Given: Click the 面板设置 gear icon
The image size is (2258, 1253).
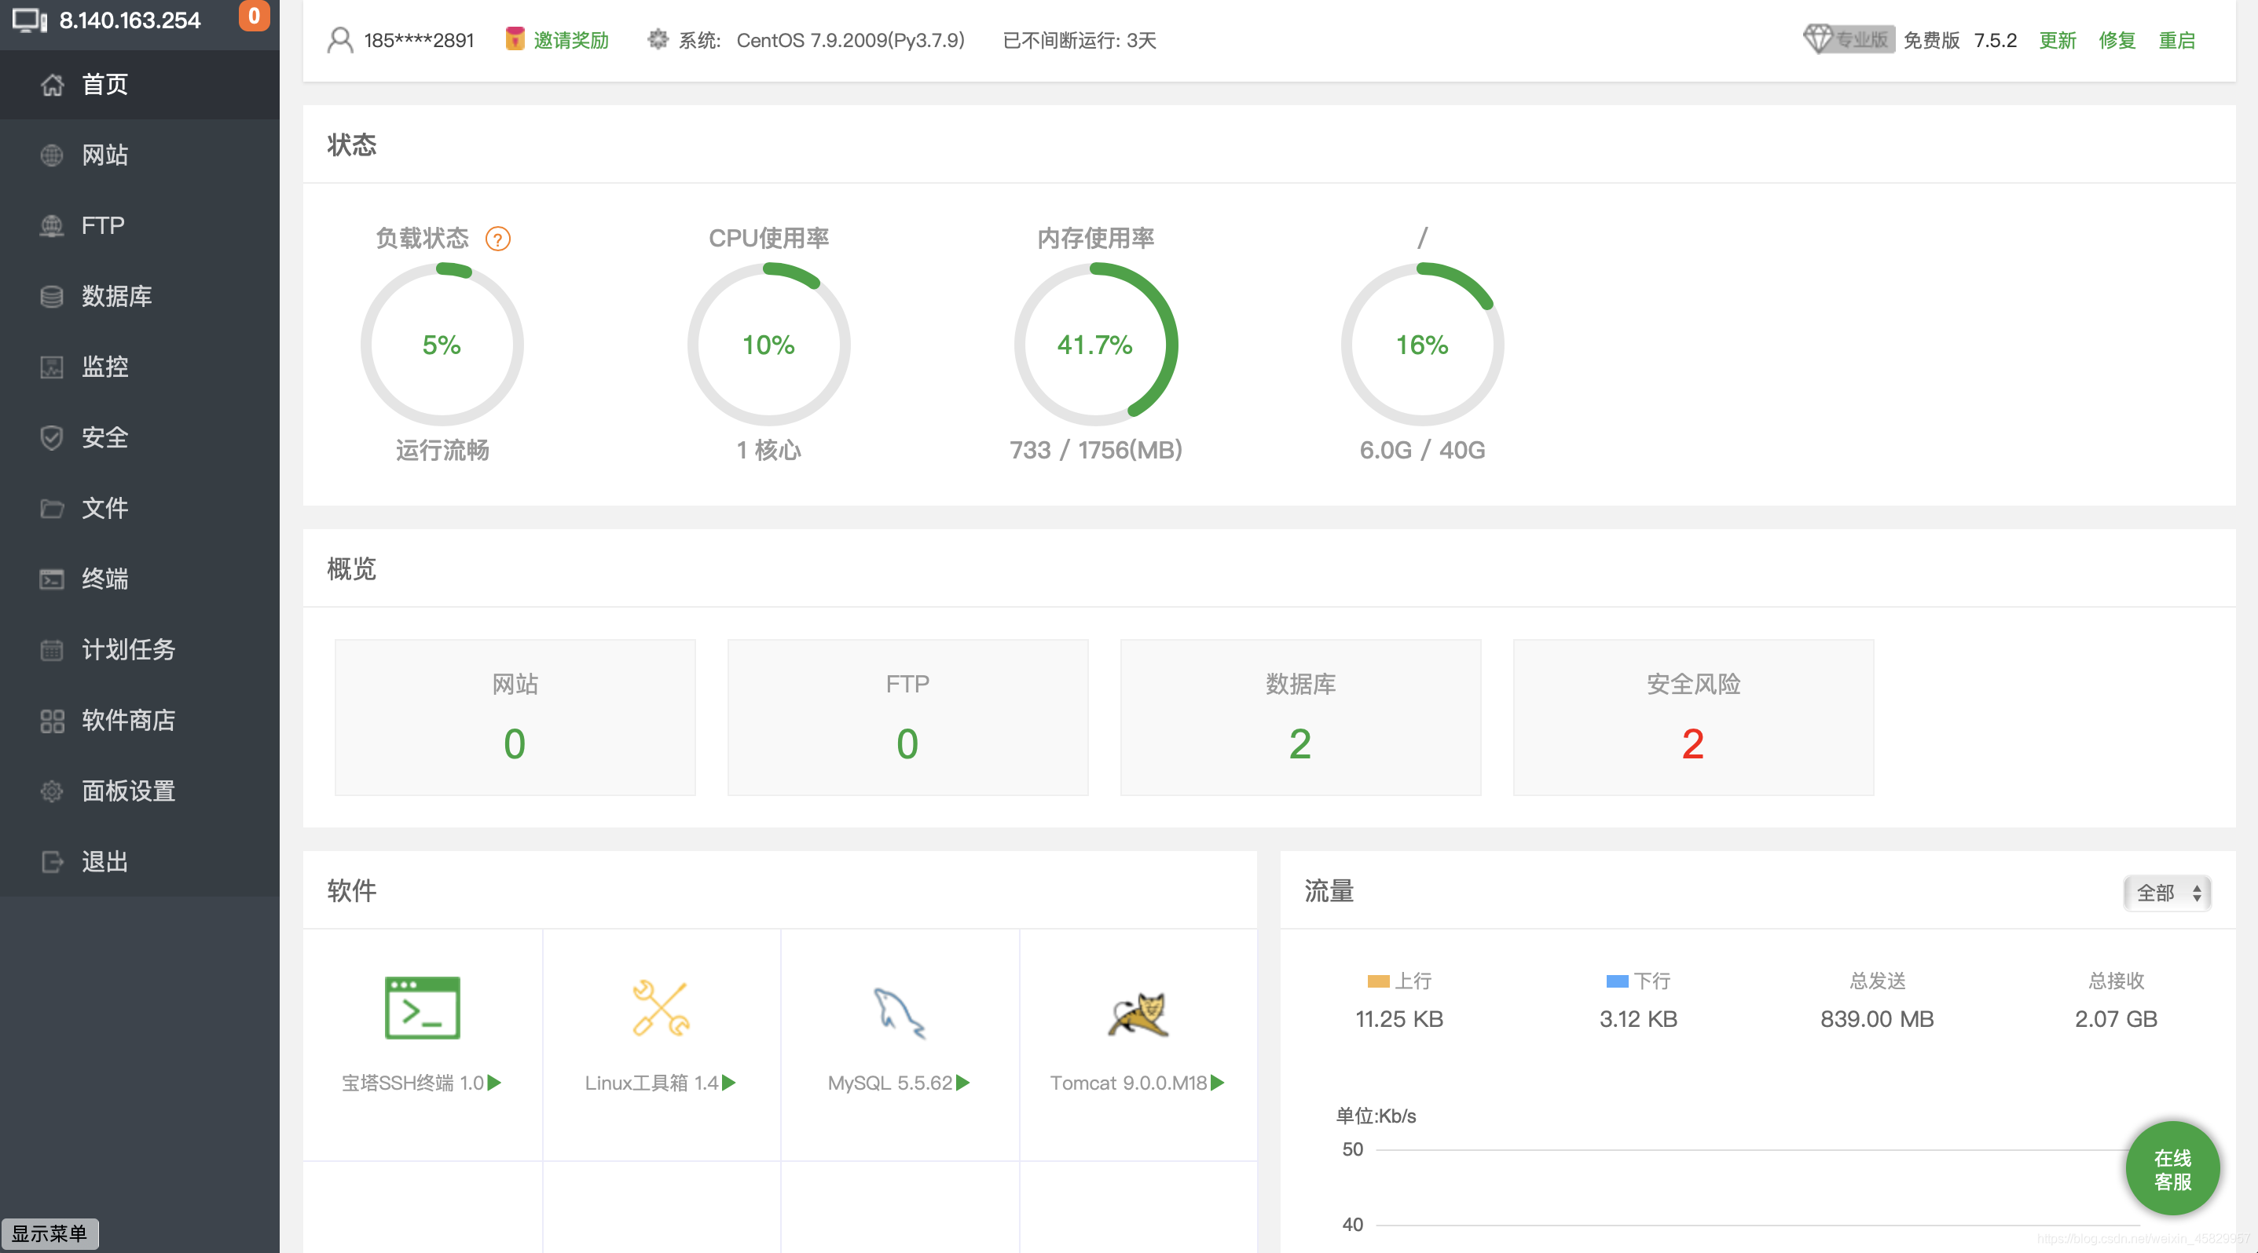Looking at the screenshot, I should (x=52, y=791).
